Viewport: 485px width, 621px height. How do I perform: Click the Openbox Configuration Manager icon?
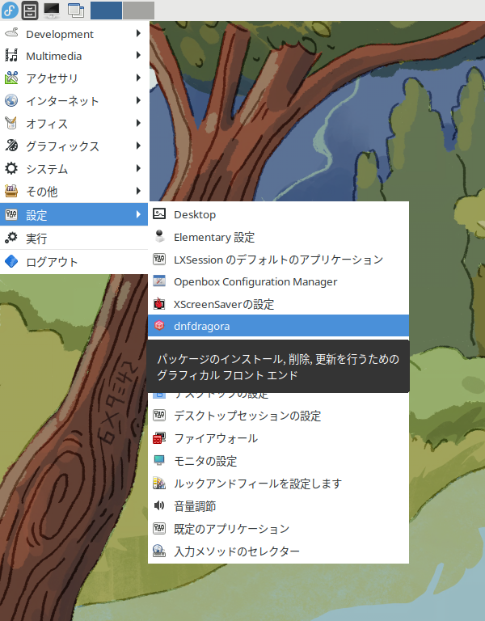[x=159, y=281]
